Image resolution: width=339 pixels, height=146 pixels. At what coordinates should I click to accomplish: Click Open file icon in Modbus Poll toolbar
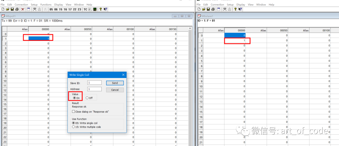(x=8, y=9)
